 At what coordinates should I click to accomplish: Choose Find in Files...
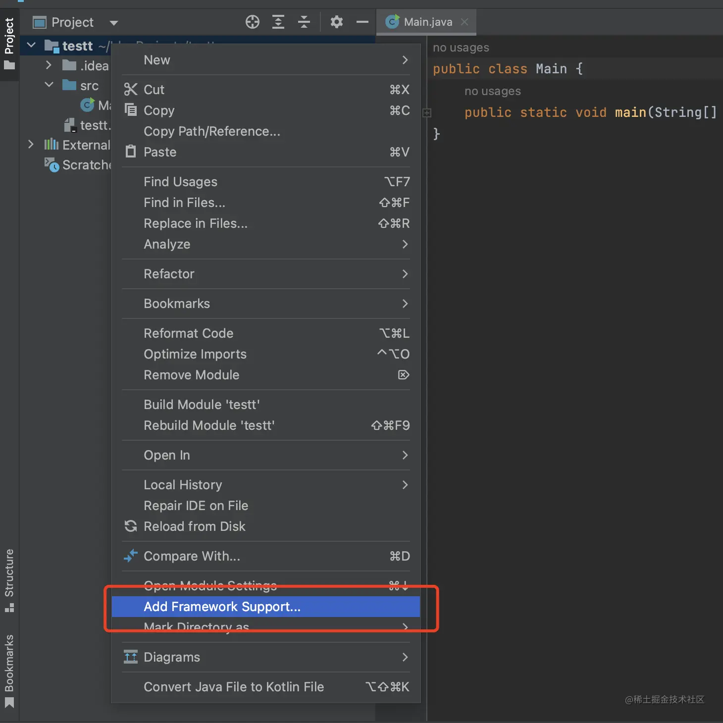266,203
